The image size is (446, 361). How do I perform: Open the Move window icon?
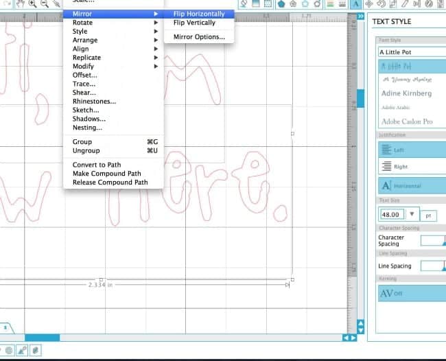coord(369,3)
